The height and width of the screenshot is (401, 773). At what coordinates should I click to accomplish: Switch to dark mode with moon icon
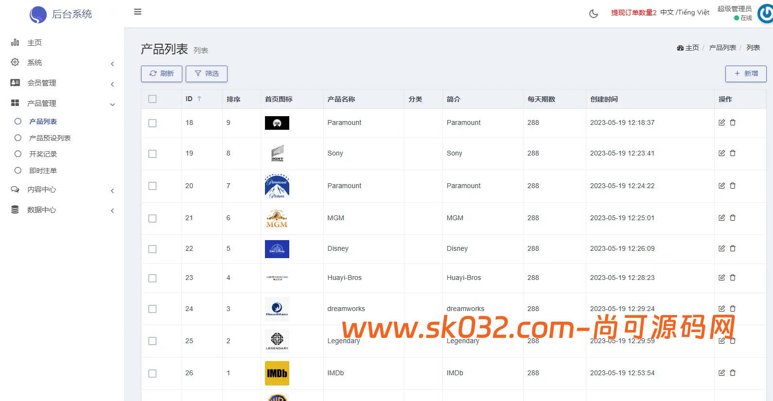[x=594, y=14]
